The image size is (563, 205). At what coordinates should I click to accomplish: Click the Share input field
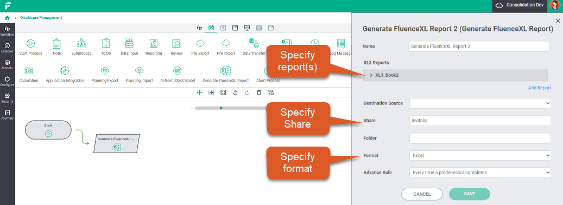[480, 121]
